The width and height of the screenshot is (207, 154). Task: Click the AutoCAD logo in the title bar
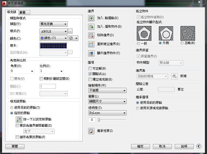pyautogui.click(x=4, y=3)
